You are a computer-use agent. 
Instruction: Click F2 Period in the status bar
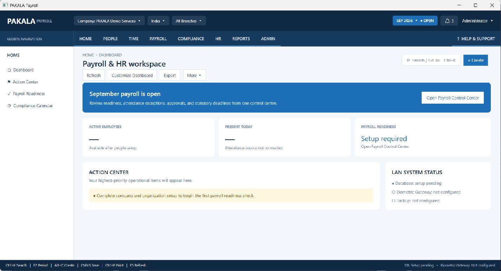click(x=41, y=265)
